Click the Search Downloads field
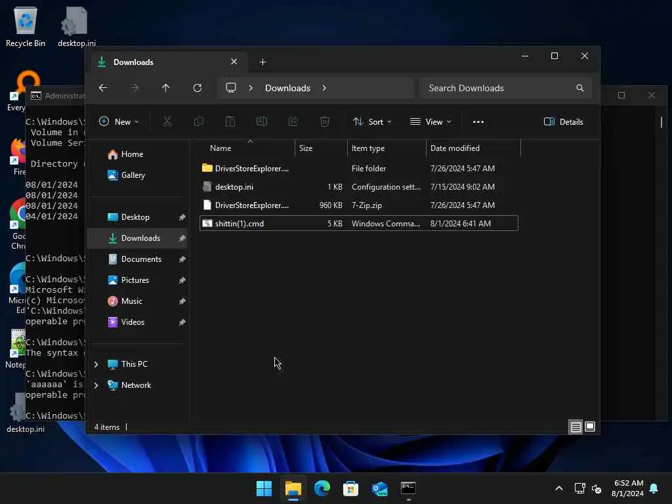The width and height of the screenshot is (672, 504). click(x=506, y=88)
